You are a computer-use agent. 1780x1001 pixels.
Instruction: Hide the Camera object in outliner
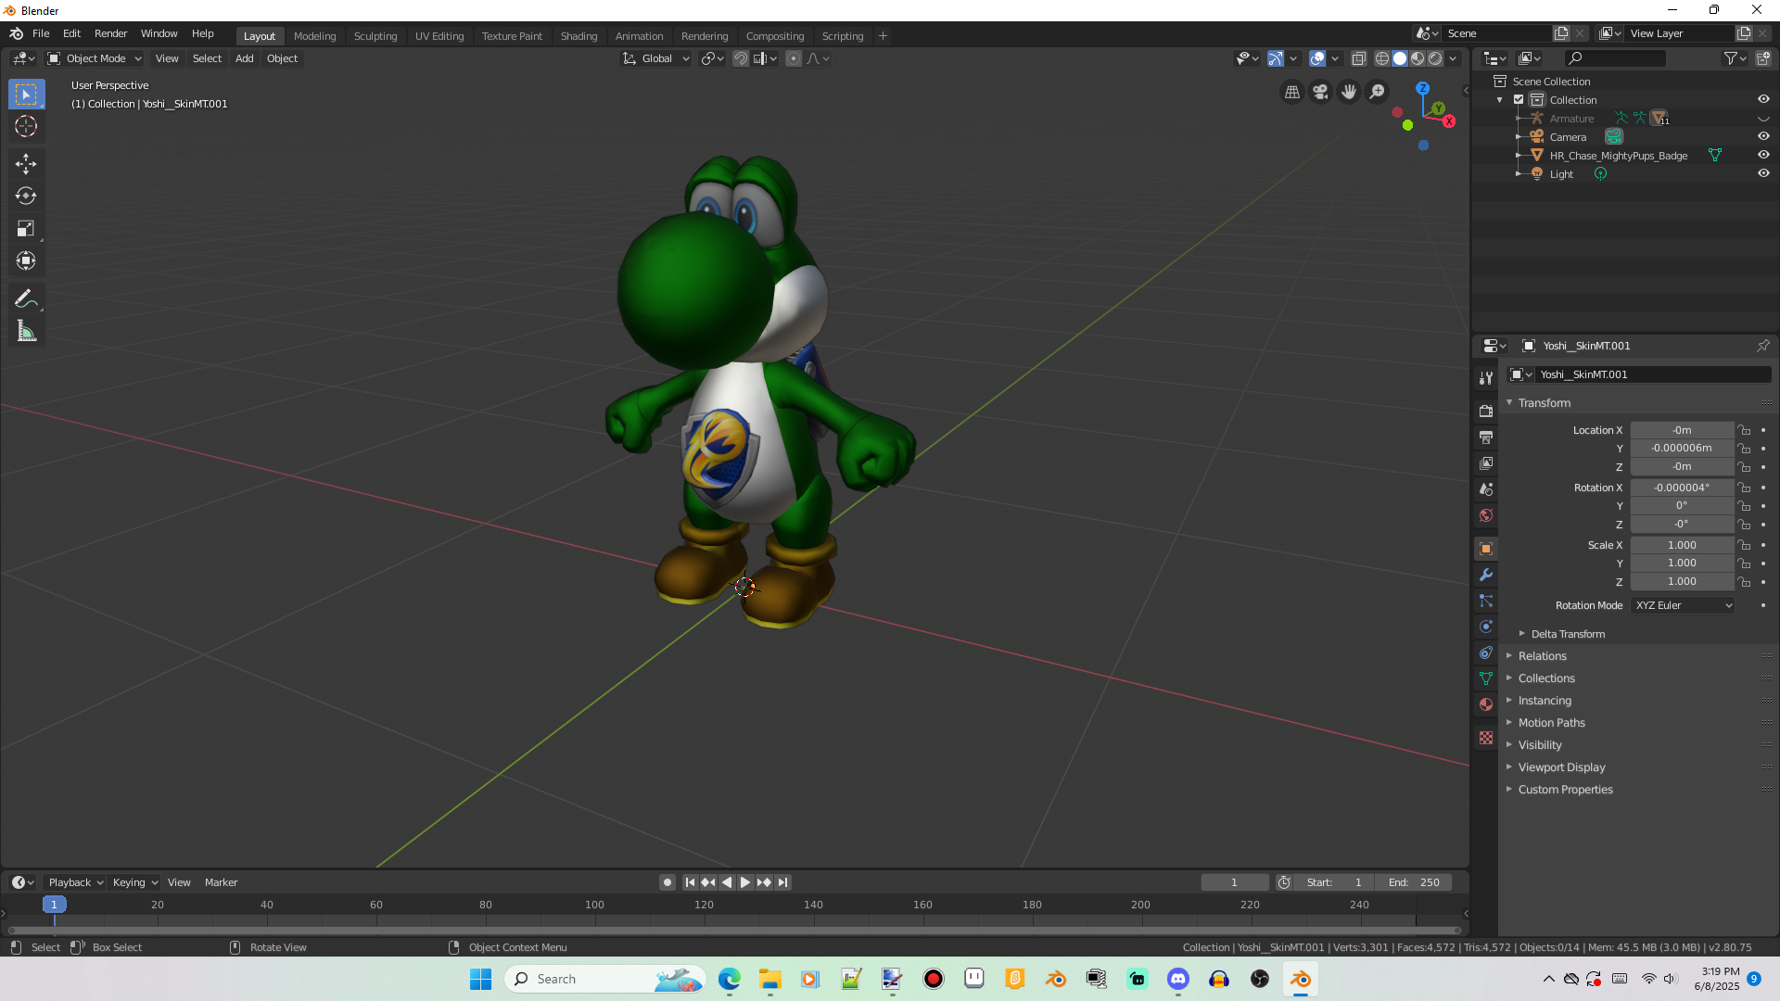tap(1763, 136)
